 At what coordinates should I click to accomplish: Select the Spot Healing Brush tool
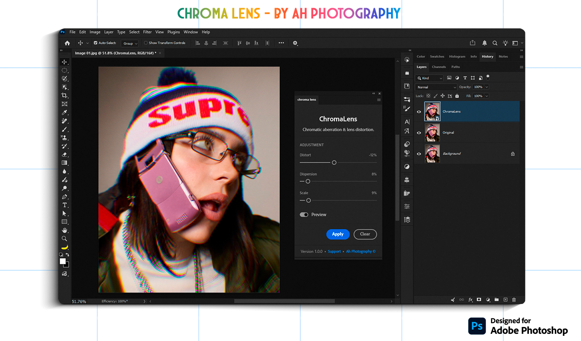(x=65, y=121)
